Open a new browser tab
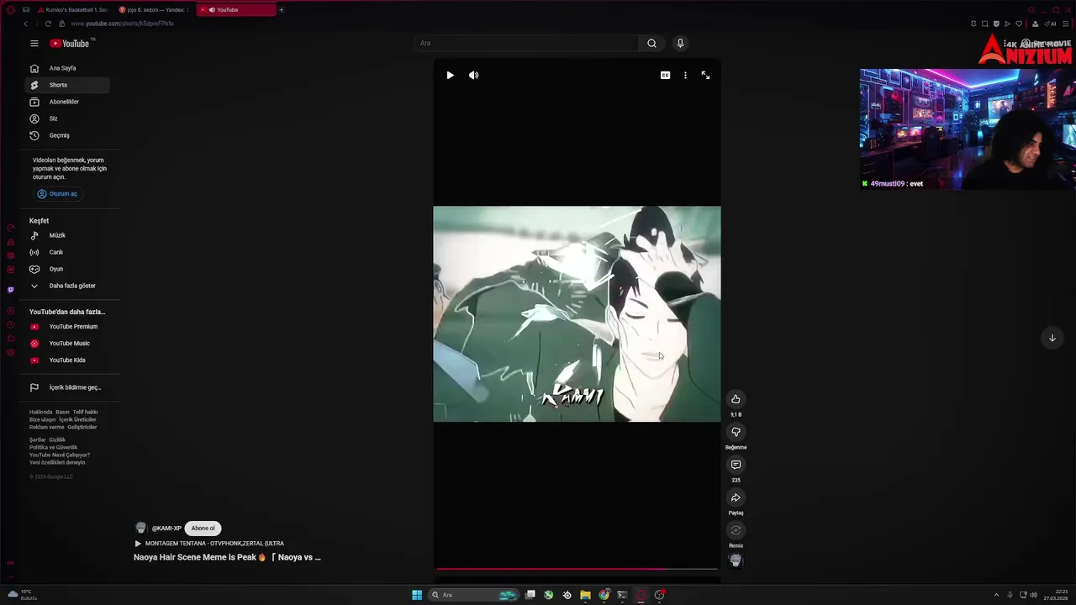 coord(282,10)
